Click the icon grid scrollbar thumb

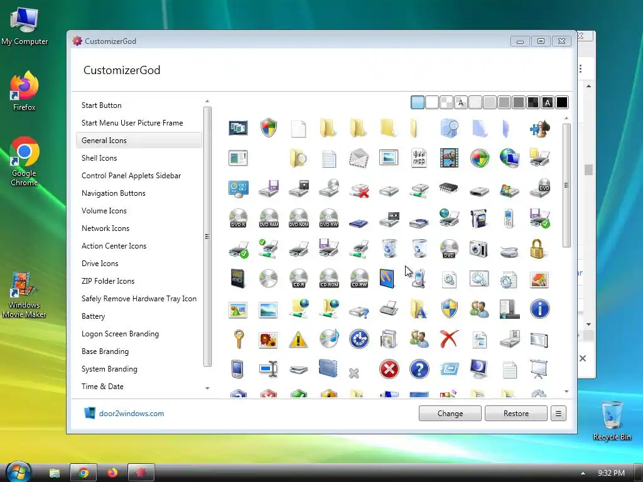567,185
